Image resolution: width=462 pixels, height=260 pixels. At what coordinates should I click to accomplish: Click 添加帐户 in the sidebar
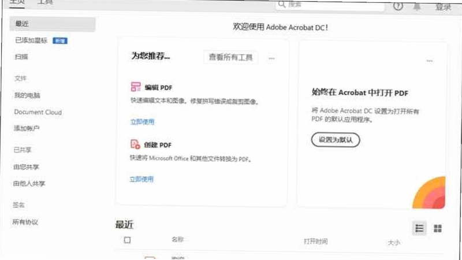27,128
